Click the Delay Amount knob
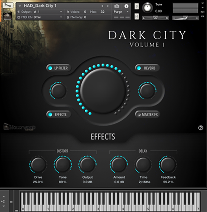 point(119,165)
